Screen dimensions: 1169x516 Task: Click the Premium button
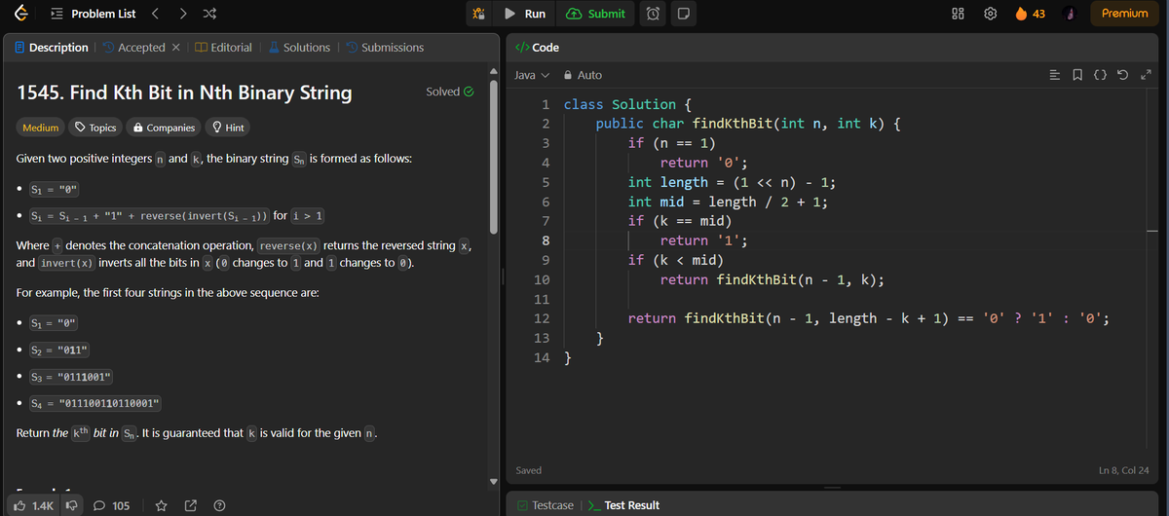(1124, 14)
